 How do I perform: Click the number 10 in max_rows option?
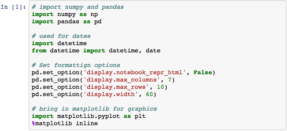[x=160, y=87]
